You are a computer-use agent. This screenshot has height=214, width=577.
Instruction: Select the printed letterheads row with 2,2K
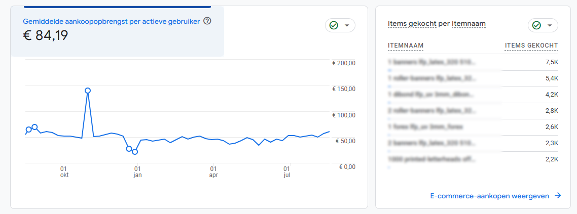tap(473, 159)
